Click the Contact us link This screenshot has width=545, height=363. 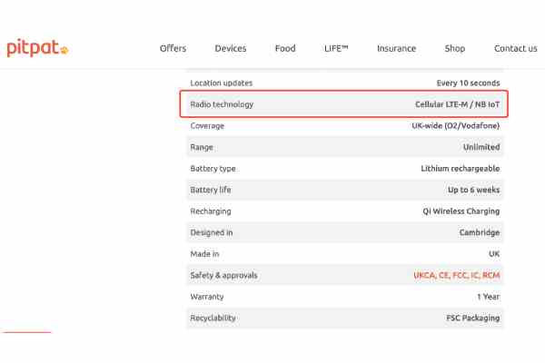[x=515, y=48]
